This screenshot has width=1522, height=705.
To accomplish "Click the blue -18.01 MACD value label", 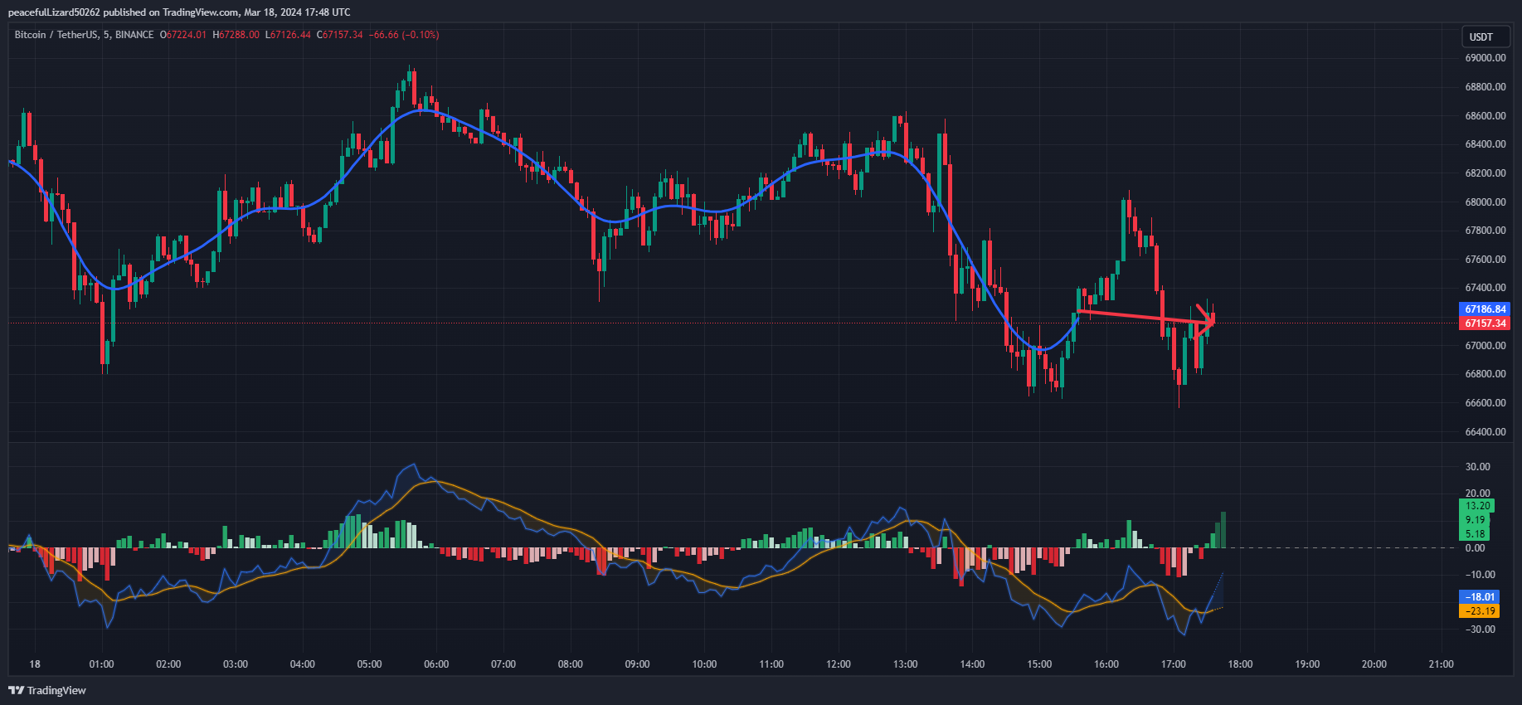I will [1480, 597].
